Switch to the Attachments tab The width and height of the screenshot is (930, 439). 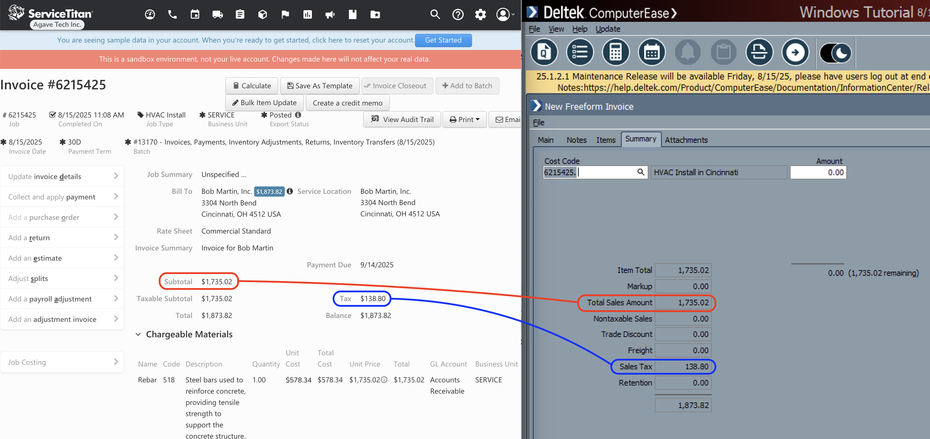(x=686, y=140)
